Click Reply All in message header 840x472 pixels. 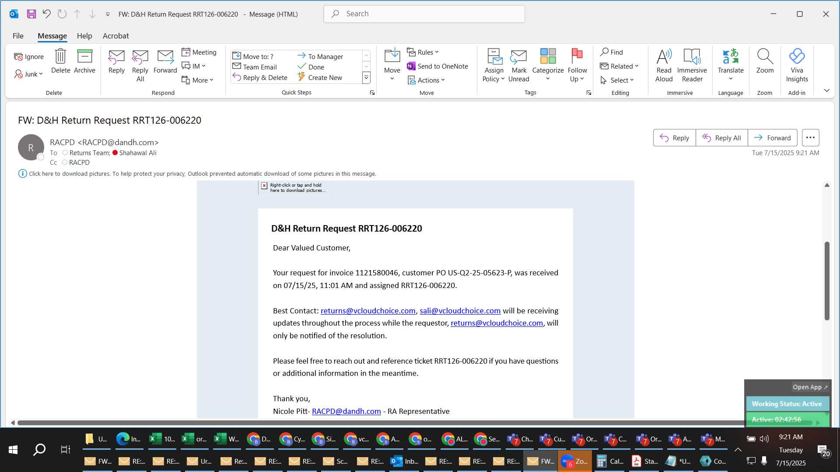[721, 138]
